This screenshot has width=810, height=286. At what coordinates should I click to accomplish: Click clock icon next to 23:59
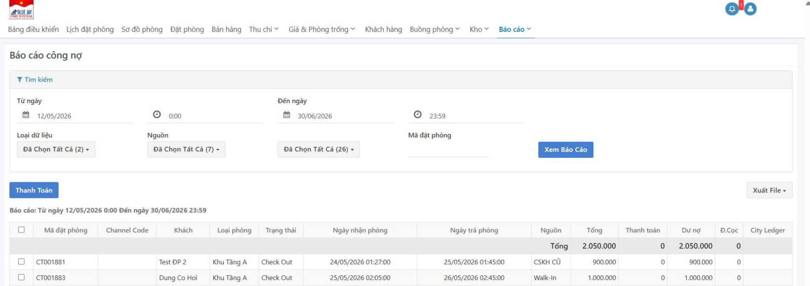coord(418,115)
